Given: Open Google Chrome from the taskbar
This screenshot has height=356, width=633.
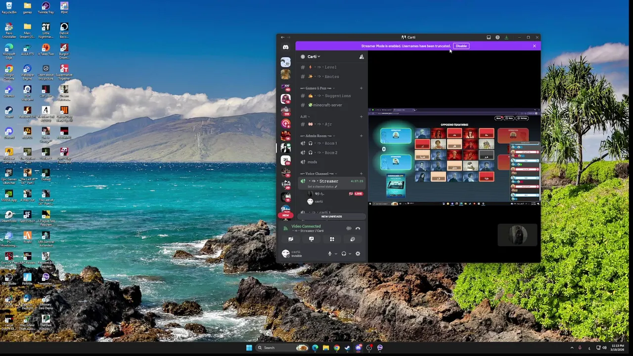Looking at the screenshot, I should click(336, 348).
